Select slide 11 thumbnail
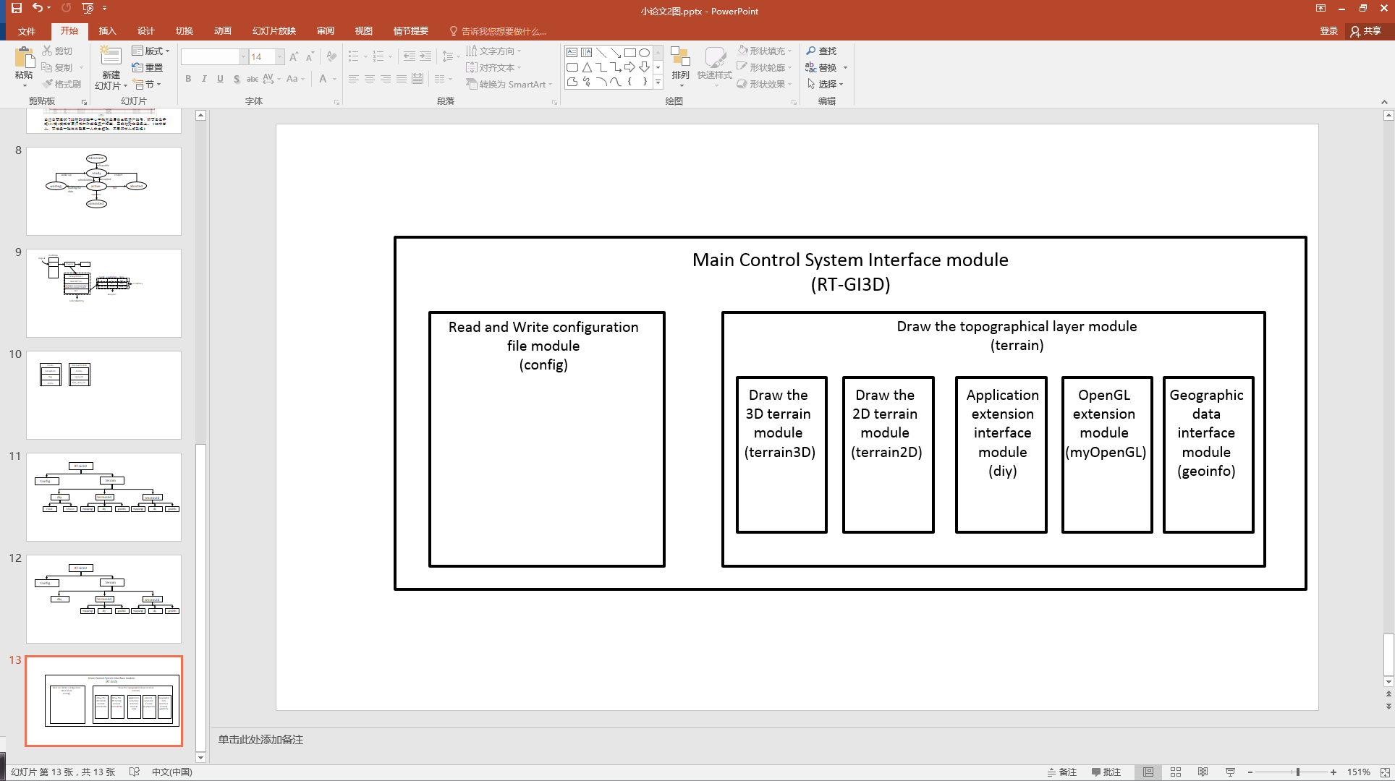This screenshot has height=781, width=1395. 103,497
